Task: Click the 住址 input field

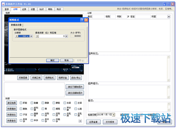Action: (143, 17)
